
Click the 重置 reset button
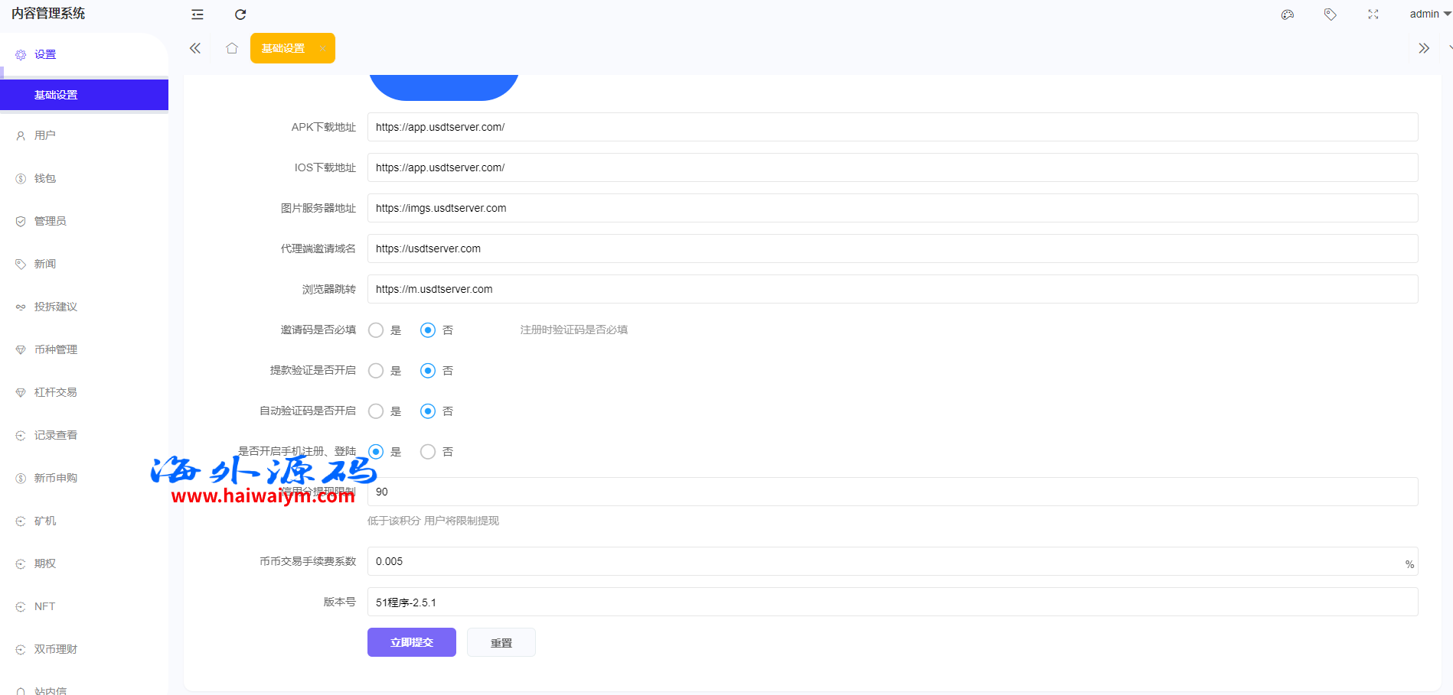[501, 643]
